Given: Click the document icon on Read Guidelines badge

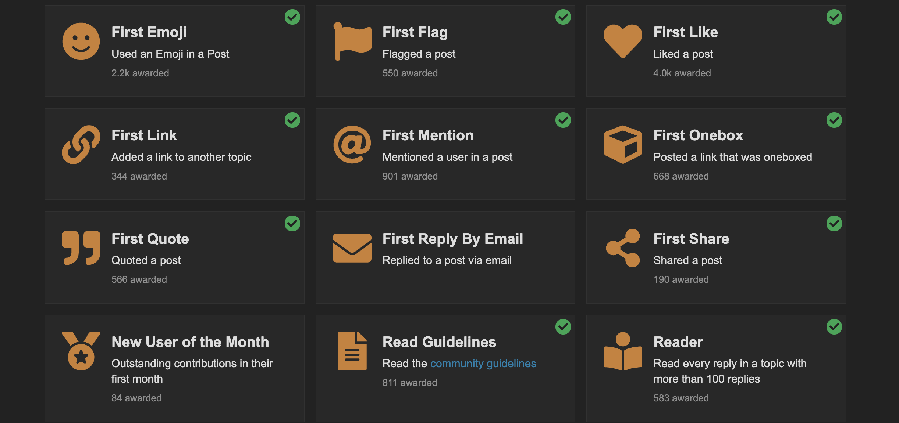Looking at the screenshot, I should [x=352, y=351].
